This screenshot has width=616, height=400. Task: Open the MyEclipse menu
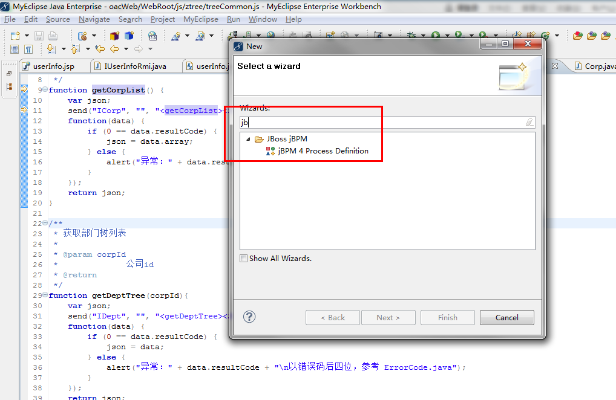click(x=201, y=19)
